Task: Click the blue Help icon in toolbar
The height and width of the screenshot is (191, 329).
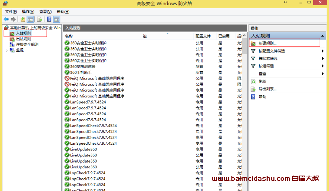Action: tap(49, 19)
